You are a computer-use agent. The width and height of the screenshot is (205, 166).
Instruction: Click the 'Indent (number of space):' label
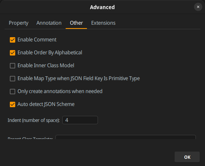34,120
